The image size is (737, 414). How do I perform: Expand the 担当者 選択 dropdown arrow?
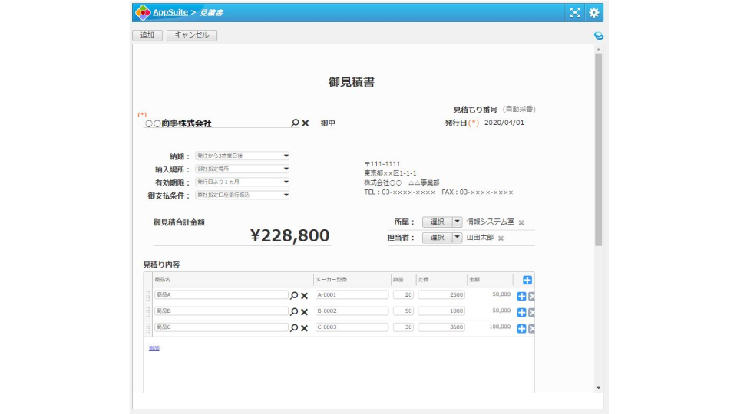coord(457,238)
